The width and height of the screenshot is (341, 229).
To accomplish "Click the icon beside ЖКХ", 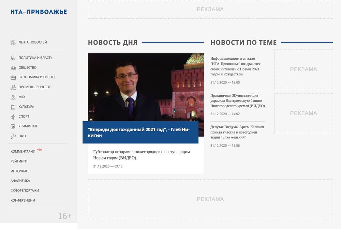I will (13, 97).
